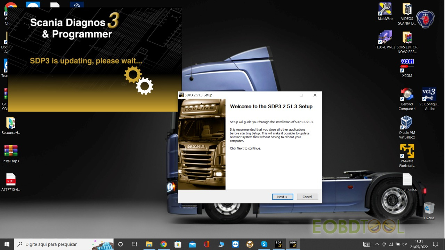Open Task View on the taskbar
Image resolution: width=445 pixels, height=250 pixels.
[x=135, y=244]
